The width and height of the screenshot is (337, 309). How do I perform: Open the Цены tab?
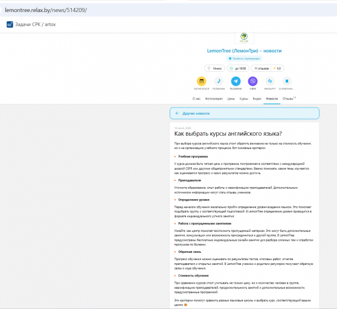coord(231,98)
